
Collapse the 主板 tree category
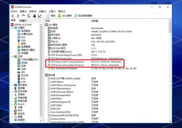12,57
